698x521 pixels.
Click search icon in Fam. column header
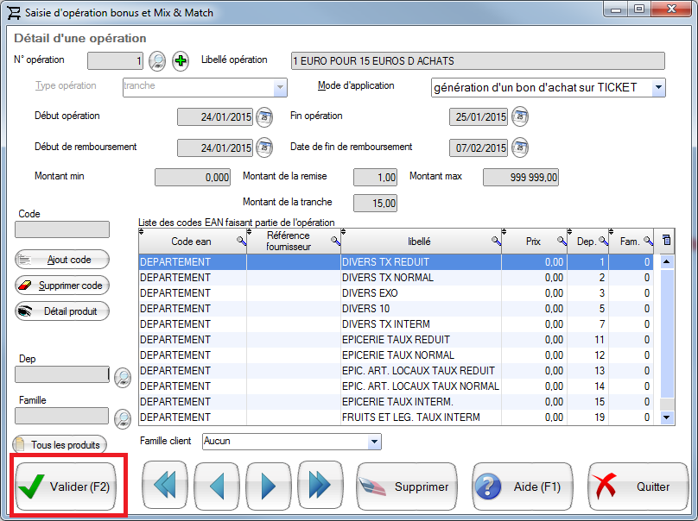[648, 241]
